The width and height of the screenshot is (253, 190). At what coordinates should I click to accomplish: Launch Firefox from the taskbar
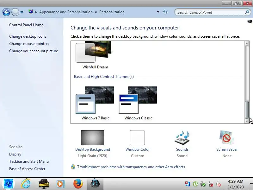tap(78, 184)
